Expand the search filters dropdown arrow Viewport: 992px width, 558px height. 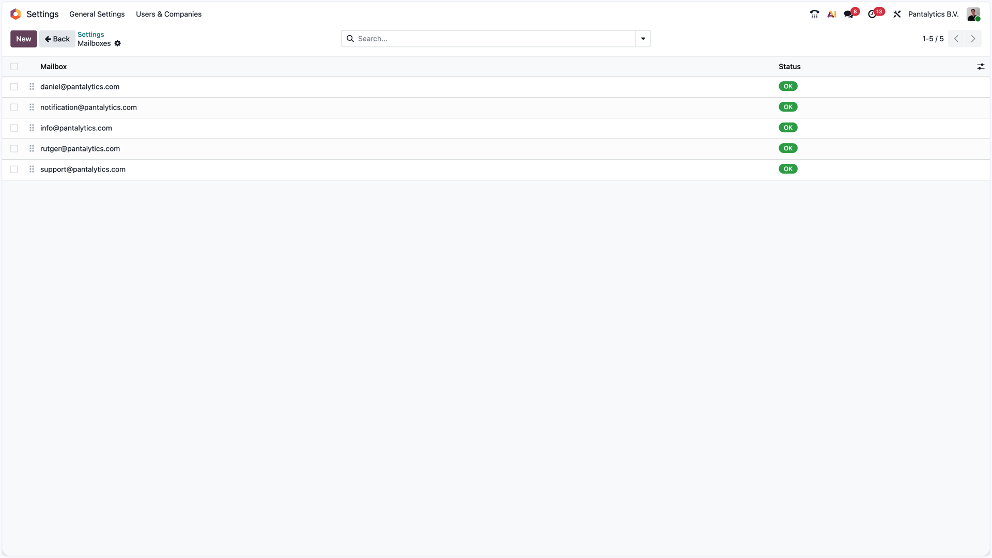pos(643,38)
